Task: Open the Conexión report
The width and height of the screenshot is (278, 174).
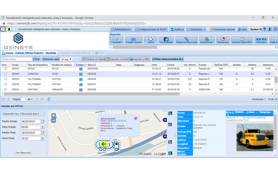Action: point(117,40)
